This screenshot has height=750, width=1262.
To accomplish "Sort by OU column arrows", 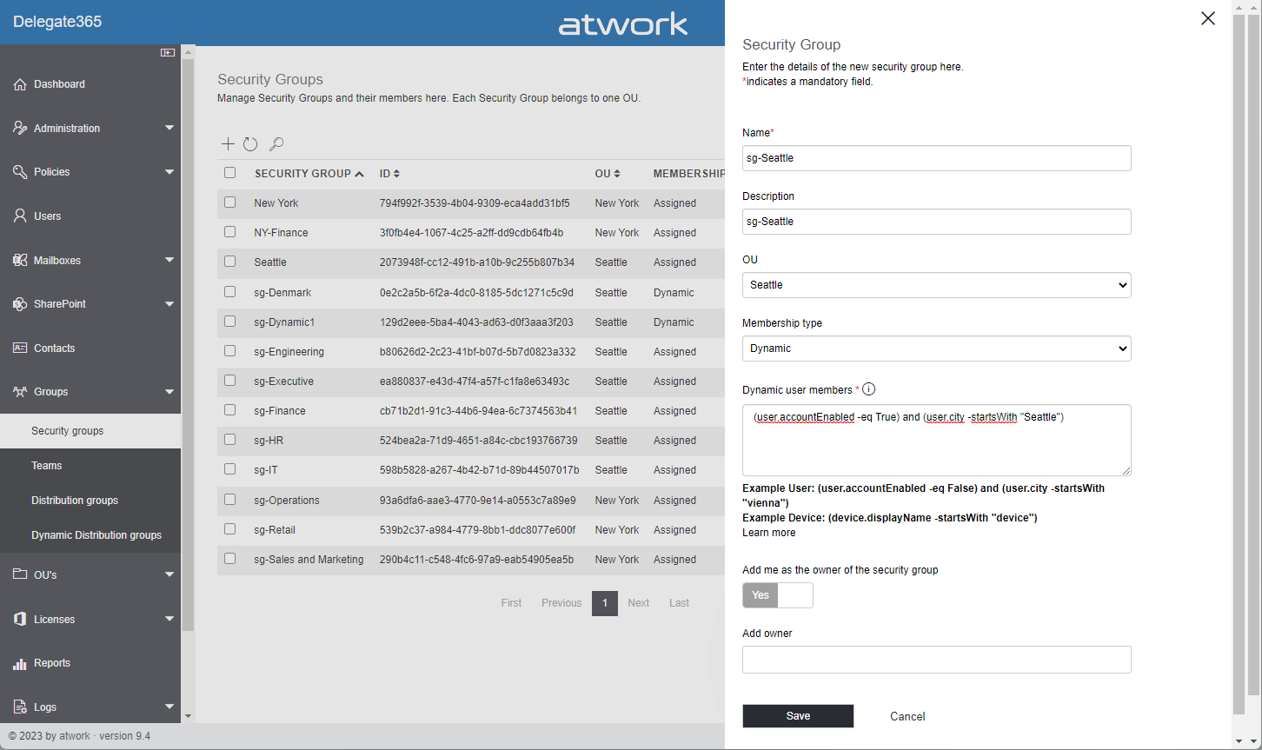I will click(617, 174).
